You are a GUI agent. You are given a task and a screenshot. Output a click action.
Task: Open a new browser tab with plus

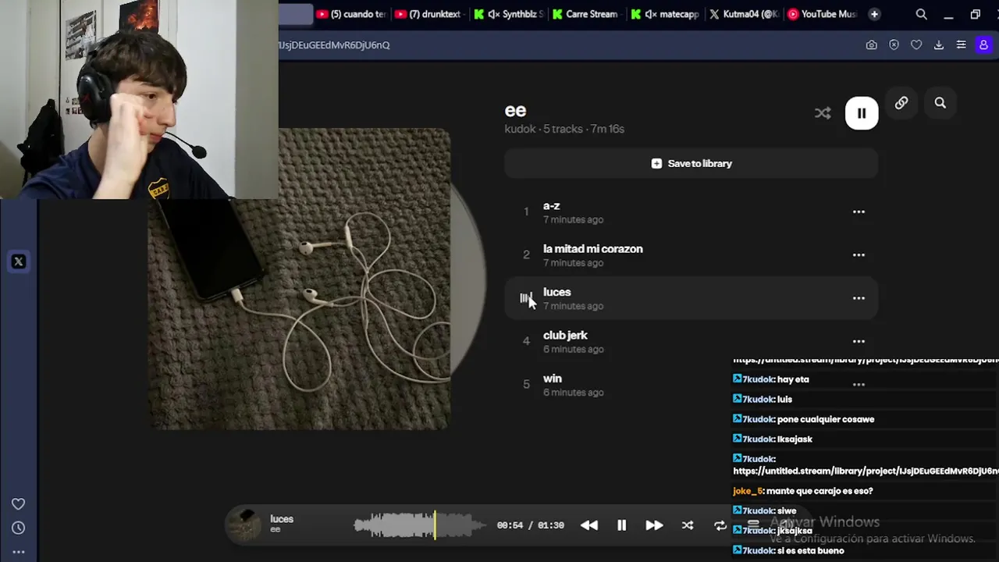[874, 14]
